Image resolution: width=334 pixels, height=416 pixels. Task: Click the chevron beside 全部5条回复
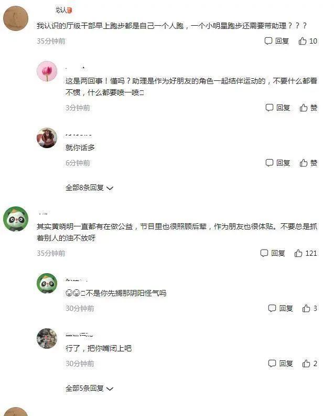click(110, 389)
